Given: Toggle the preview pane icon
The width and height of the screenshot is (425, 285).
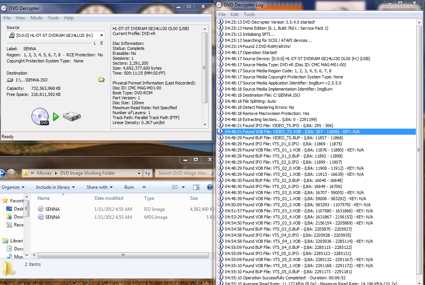Looking at the screenshot, I should (196, 187).
